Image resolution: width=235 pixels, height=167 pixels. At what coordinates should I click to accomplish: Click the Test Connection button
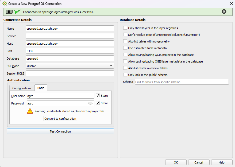[x=60, y=131]
